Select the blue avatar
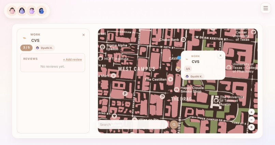The height and width of the screenshot is (145, 275). [41, 11]
